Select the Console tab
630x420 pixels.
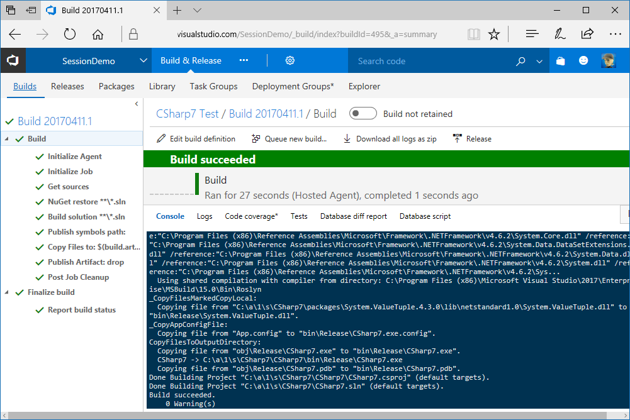pyautogui.click(x=170, y=216)
